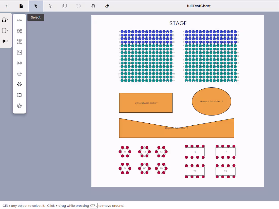Switch to the lasso selection tool
Screen dimensions: 279x209
pos(50,6)
